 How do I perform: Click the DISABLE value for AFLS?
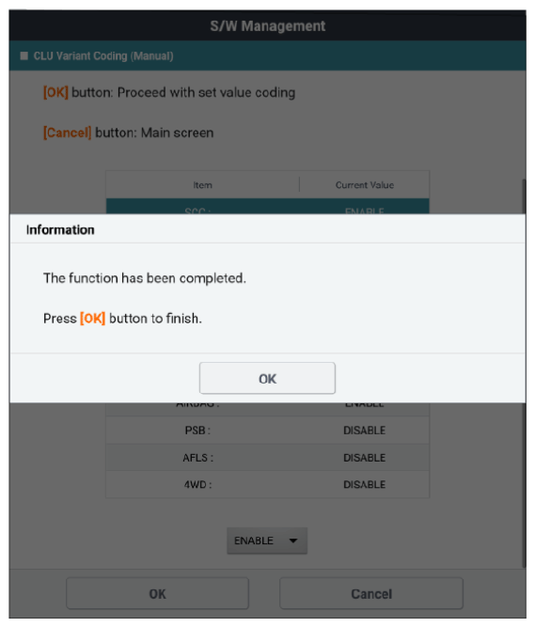pos(364,458)
